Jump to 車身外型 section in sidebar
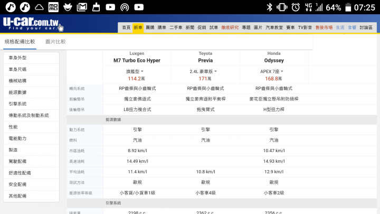 (31, 58)
